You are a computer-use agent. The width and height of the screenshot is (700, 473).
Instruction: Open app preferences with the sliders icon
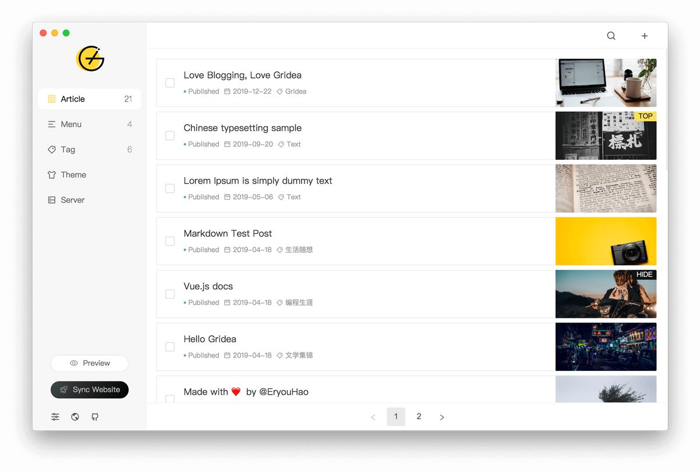point(55,416)
